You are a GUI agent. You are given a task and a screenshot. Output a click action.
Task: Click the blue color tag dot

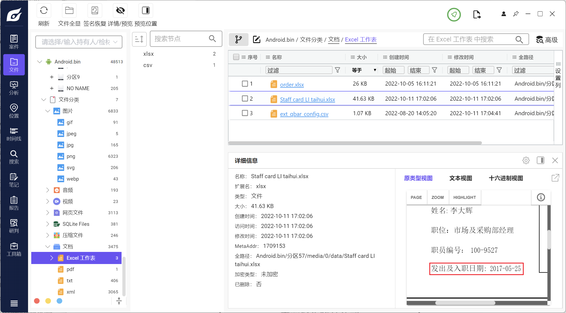[x=60, y=301]
